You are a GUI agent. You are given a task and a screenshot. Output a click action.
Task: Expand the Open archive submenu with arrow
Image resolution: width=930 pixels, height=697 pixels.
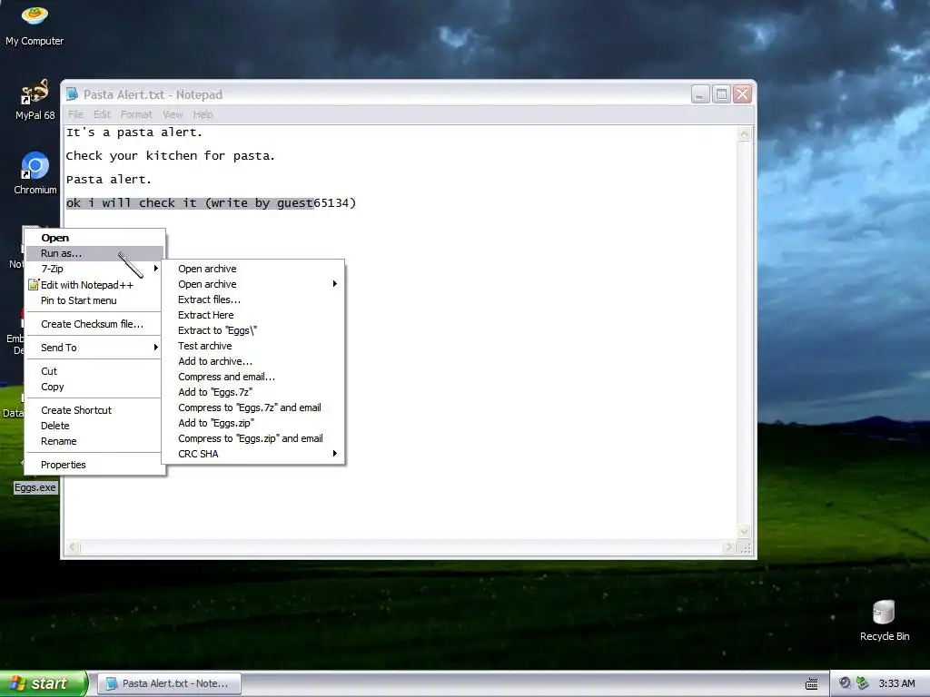[253, 284]
